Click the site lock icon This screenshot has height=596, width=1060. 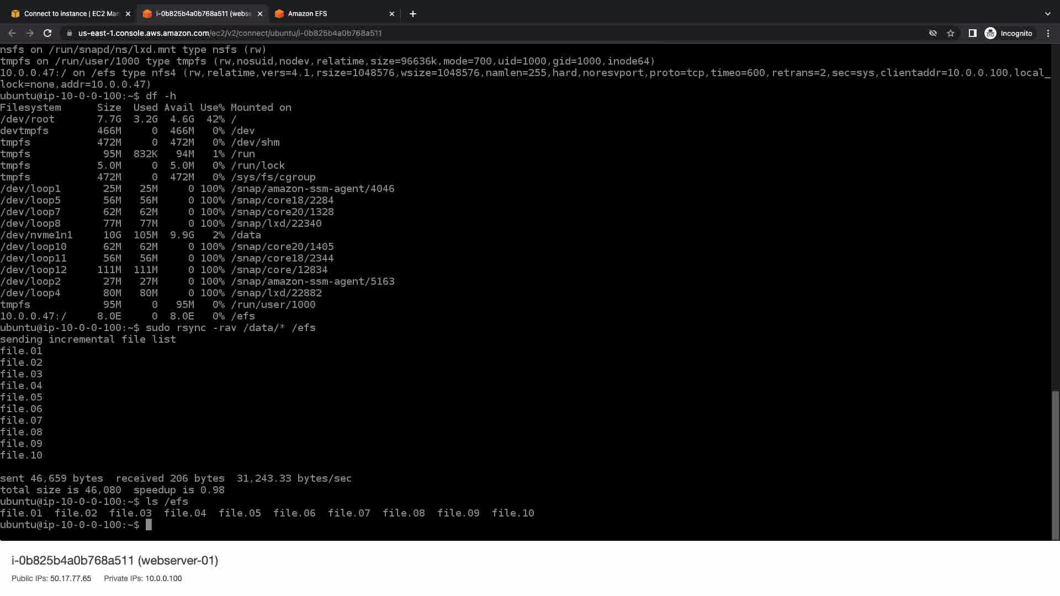point(69,33)
